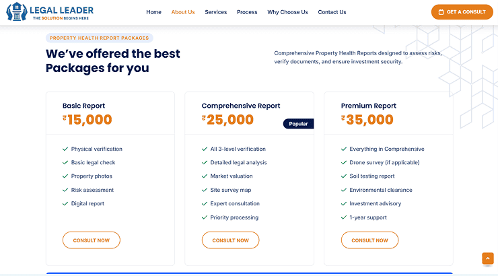Click the Property Health Report Packages tag
Screen dimensions: 498x276
(x=100, y=38)
